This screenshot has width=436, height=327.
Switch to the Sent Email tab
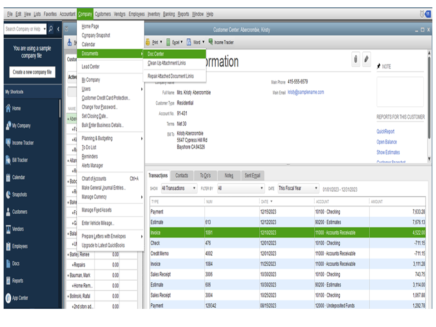point(253,175)
